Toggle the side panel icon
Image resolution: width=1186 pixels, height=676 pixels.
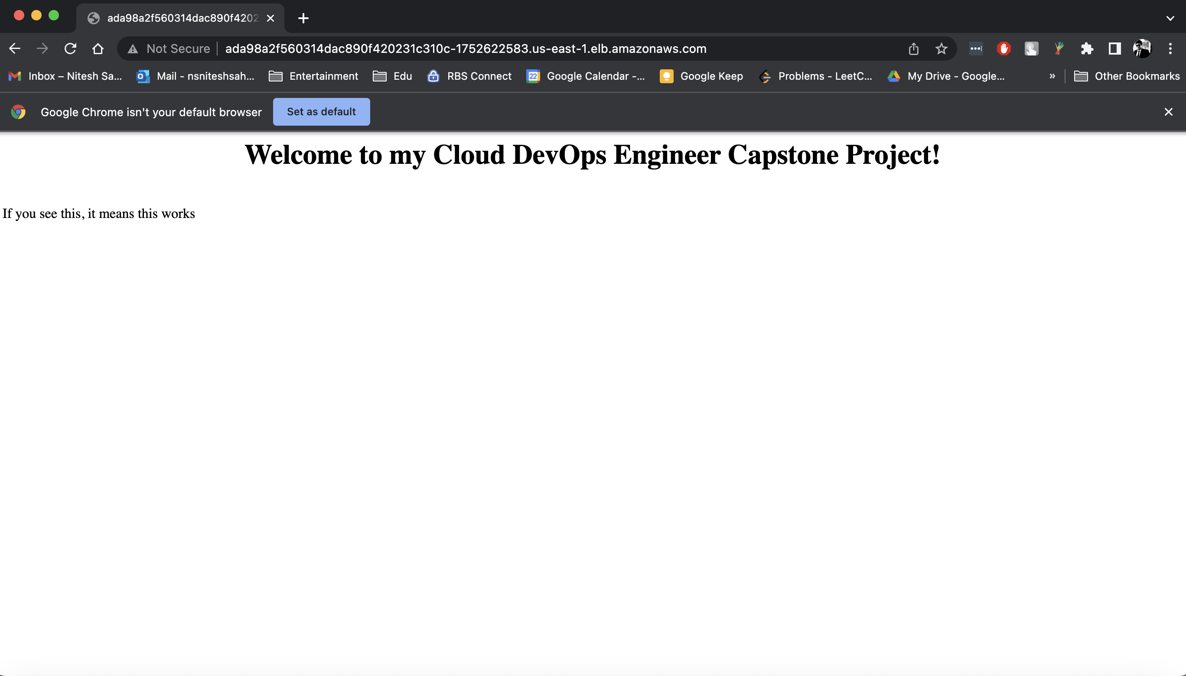(x=1114, y=49)
